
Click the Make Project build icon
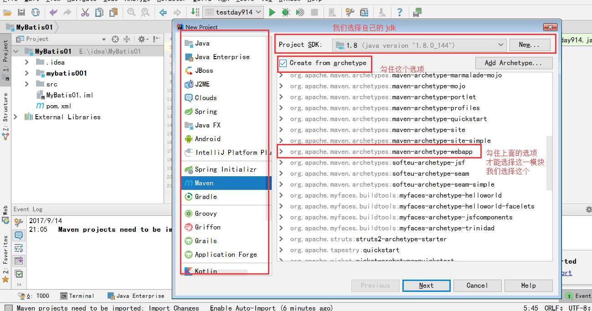coord(195,12)
